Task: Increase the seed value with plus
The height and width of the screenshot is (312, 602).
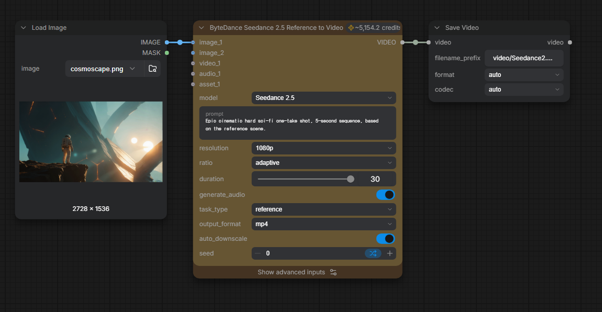Action: click(x=389, y=253)
